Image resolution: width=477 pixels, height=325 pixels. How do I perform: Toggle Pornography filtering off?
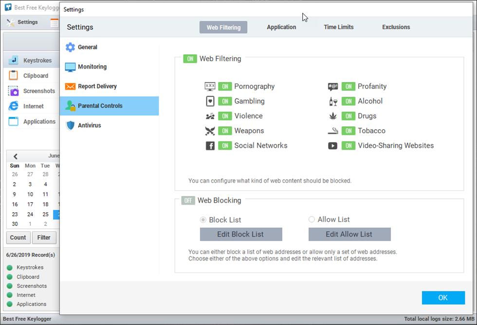click(225, 86)
